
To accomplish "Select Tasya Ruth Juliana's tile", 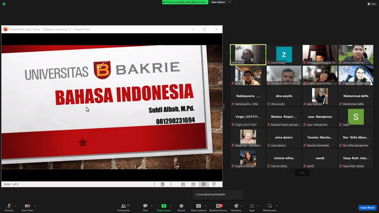I will coord(356,159).
